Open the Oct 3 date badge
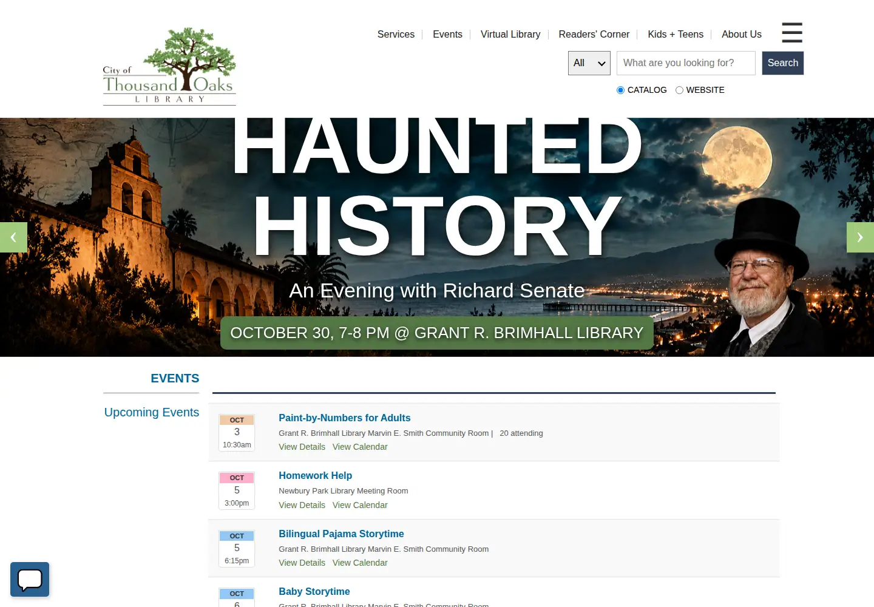The height and width of the screenshot is (607, 874). [237, 432]
